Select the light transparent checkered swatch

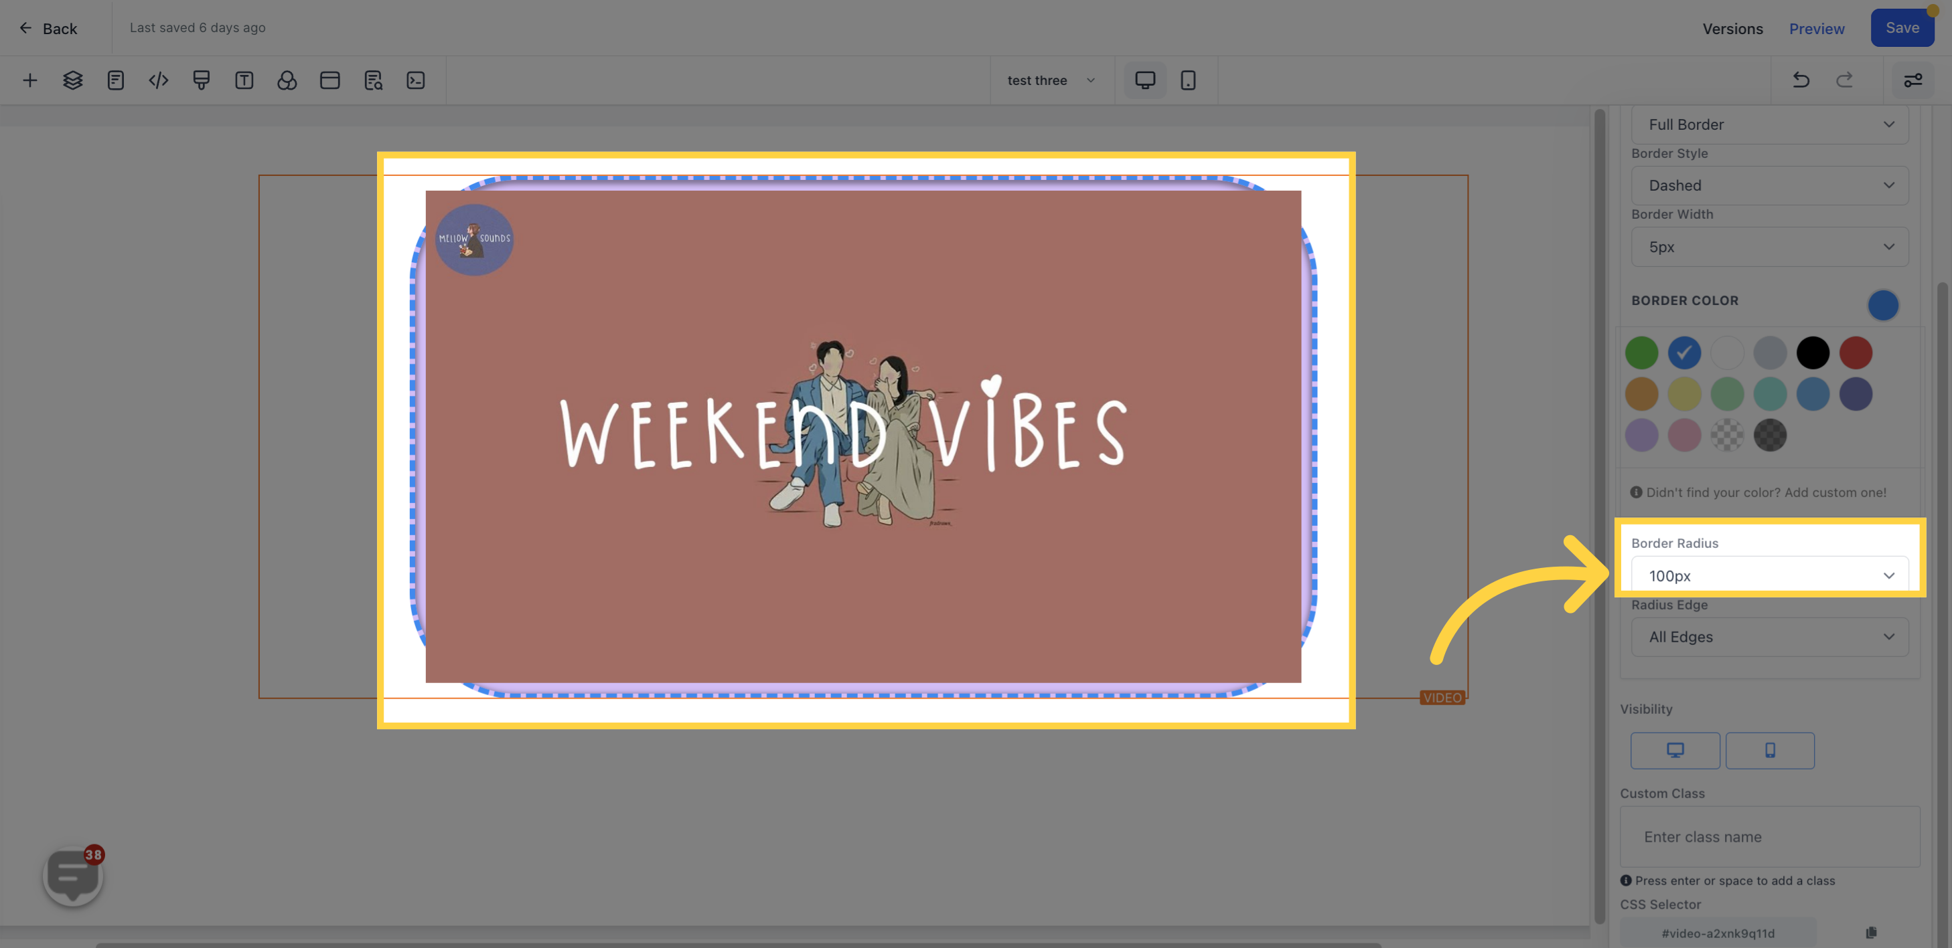[x=1727, y=436]
